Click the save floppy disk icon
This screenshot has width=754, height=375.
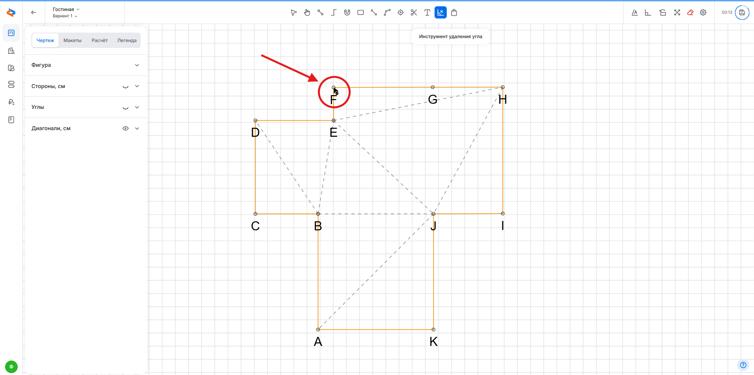tap(742, 13)
